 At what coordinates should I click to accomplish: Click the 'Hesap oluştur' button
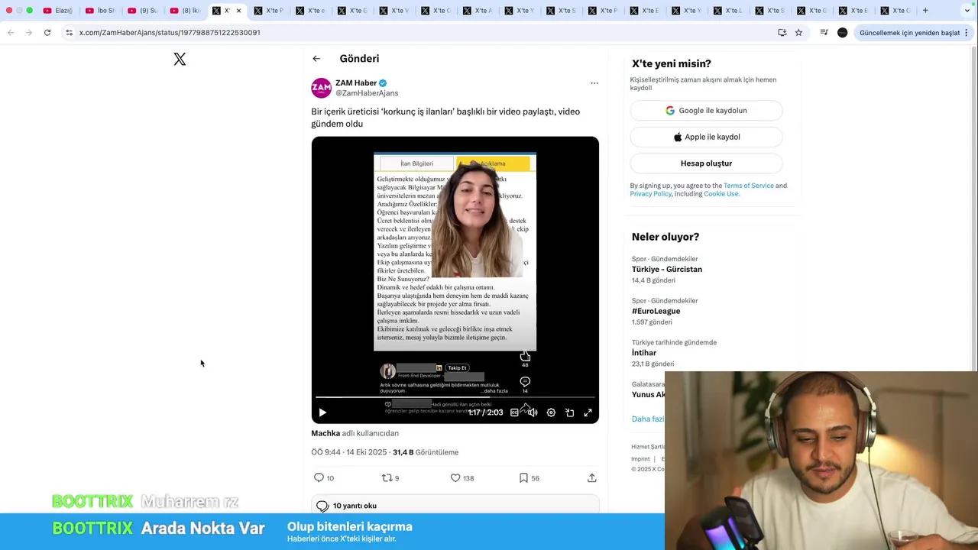pyautogui.click(x=706, y=163)
